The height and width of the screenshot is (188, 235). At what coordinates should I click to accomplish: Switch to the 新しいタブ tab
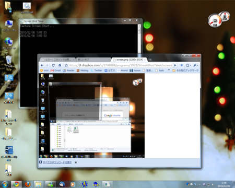[x=93, y=60]
